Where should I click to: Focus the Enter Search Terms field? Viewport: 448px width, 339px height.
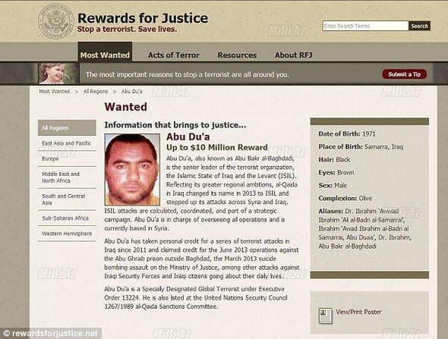pos(365,26)
